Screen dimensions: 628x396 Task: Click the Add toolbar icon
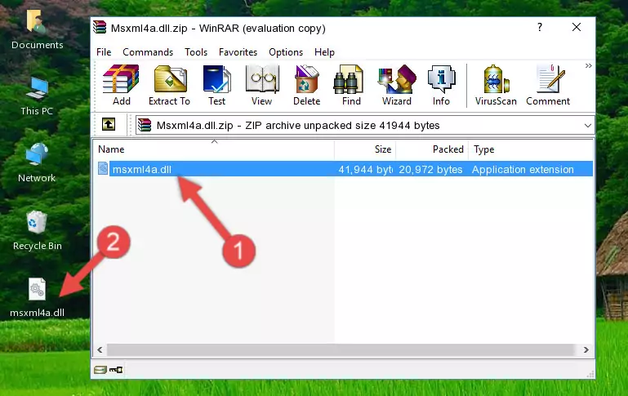121,85
